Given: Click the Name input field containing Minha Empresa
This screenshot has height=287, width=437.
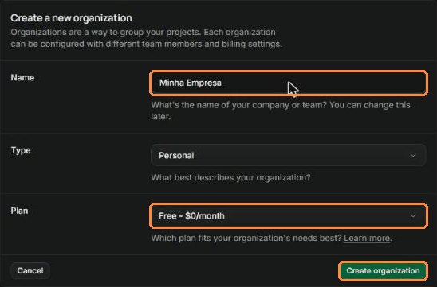Looking at the screenshot, I should pyautogui.click(x=289, y=83).
